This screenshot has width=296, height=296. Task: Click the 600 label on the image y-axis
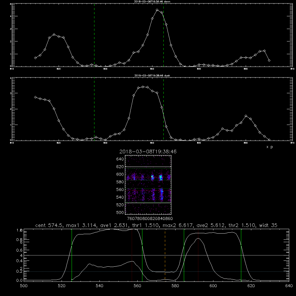tap(120, 174)
